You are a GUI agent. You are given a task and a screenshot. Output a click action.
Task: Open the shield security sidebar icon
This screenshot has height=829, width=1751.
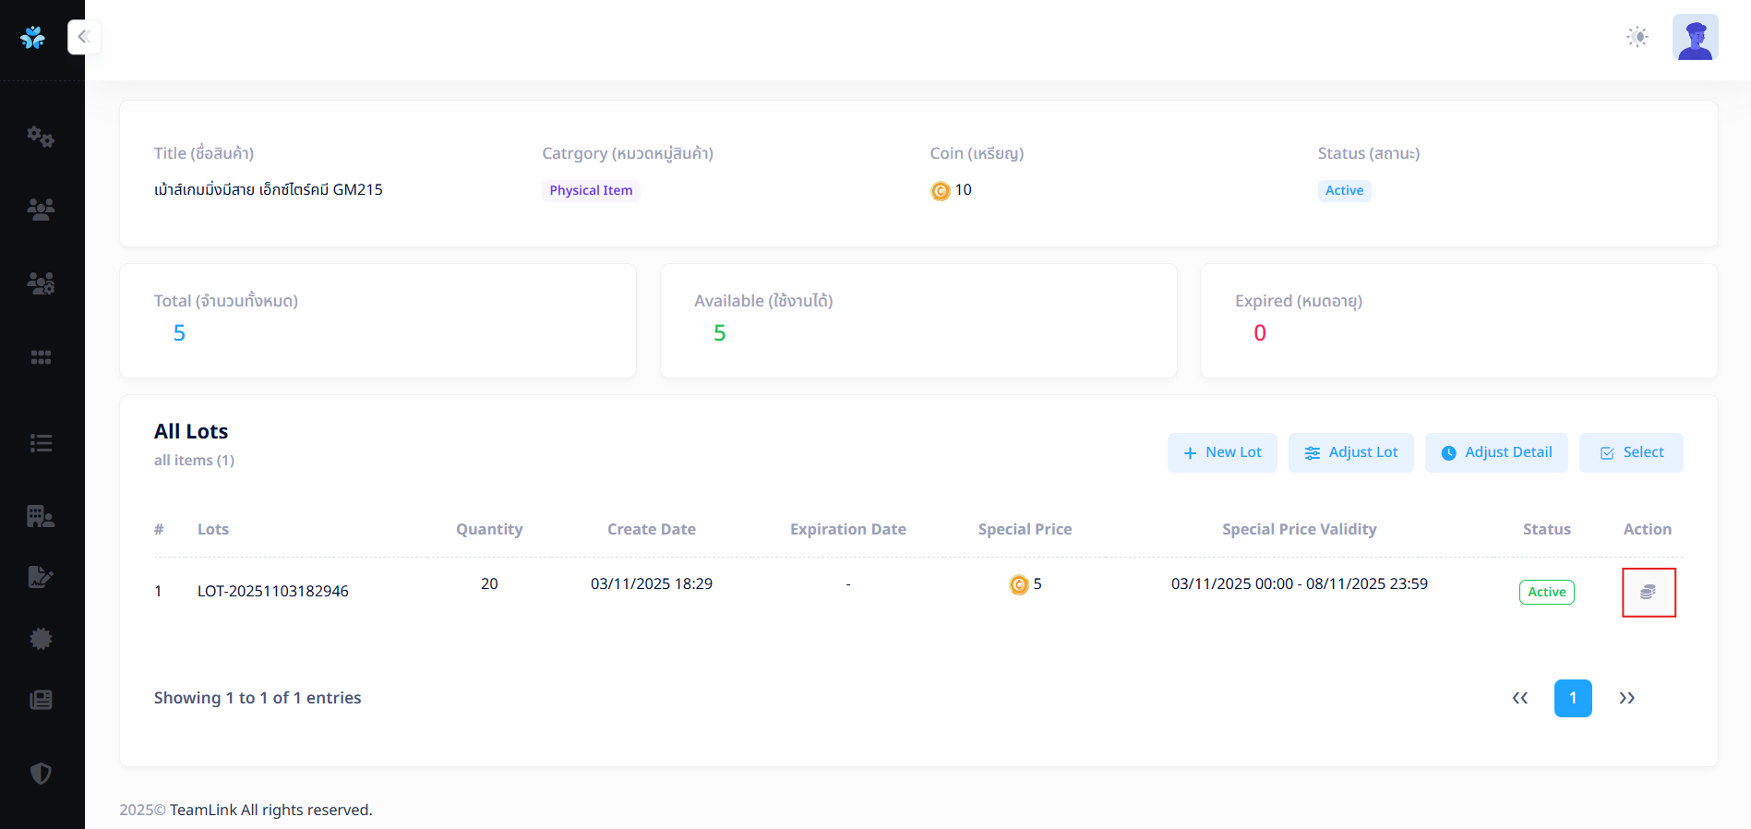click(41, 773)
